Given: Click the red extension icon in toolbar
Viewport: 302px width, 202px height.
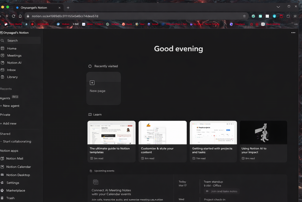Looking at the screenshot, I should [x=281, y=16].
